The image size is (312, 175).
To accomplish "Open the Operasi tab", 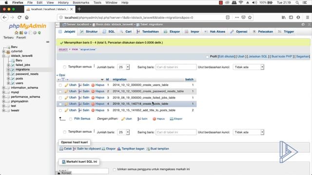I will (239, 32).
